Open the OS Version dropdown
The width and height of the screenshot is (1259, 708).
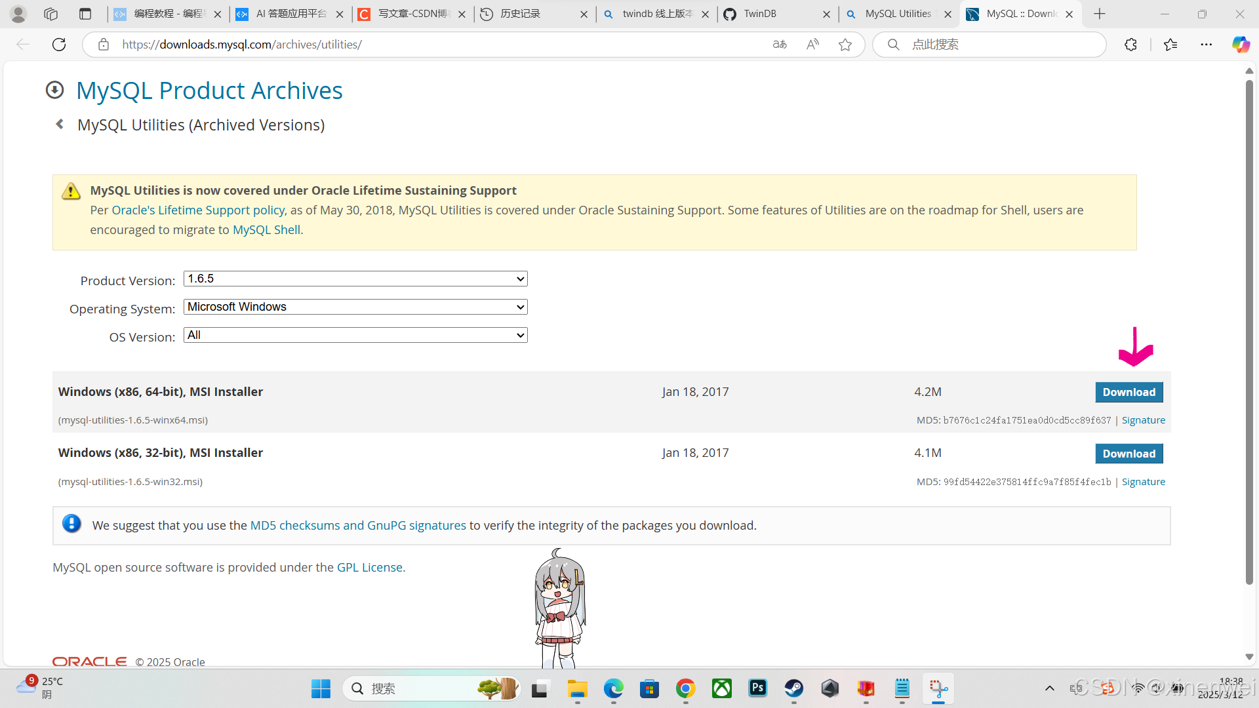[355, 335]
